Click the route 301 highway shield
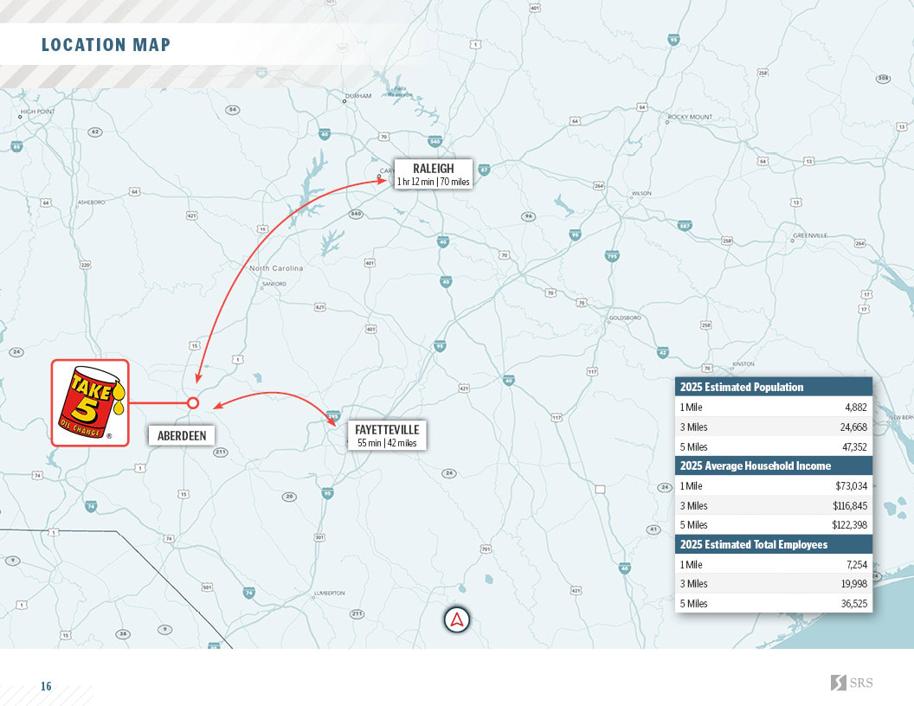 tap(319, 537)
